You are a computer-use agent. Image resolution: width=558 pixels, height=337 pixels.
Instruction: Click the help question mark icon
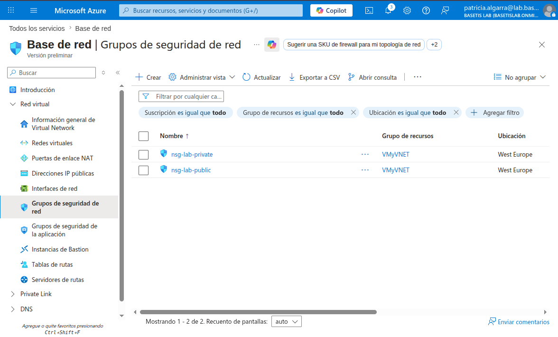coord(426,10)
